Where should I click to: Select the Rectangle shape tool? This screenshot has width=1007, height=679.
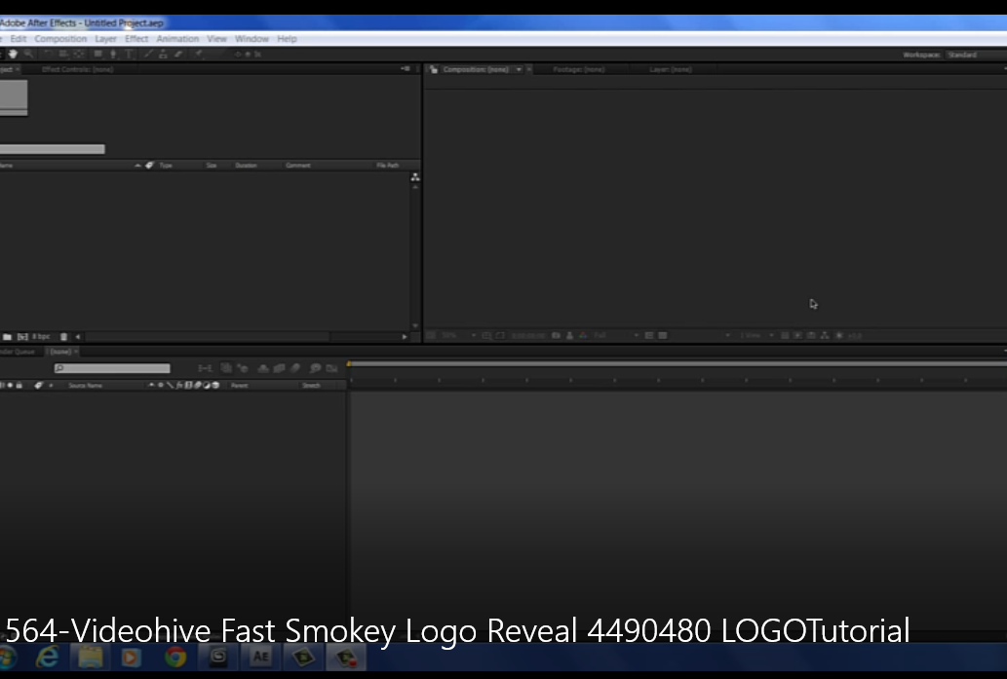click(x=97, y=54)
